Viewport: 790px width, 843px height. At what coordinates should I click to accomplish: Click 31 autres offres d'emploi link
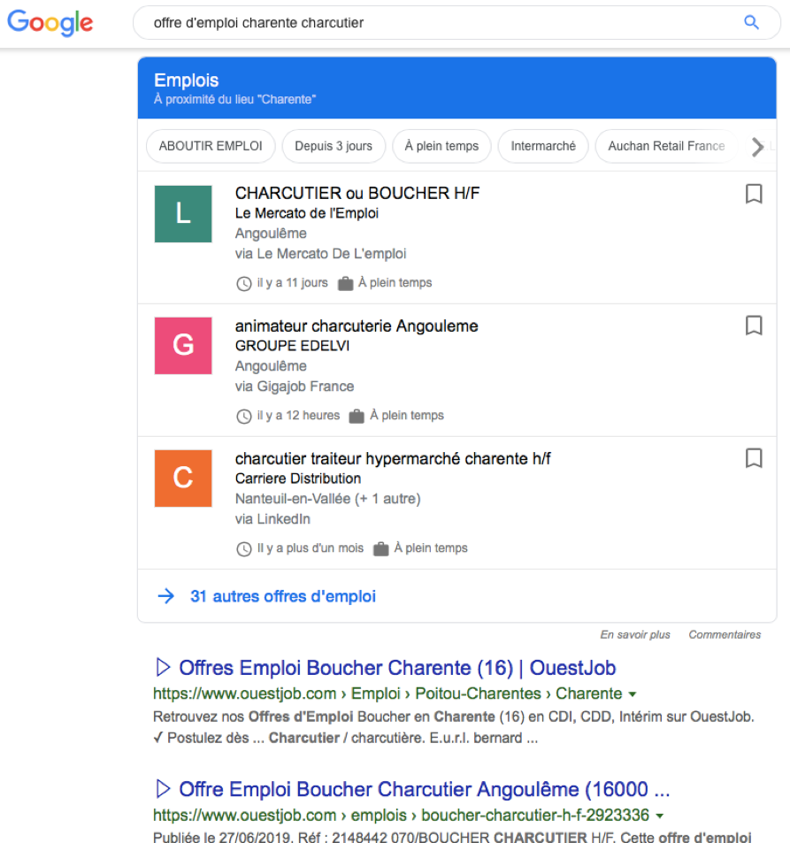pos(283,596)
